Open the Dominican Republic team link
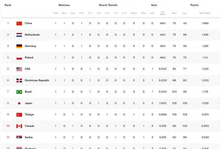 coord(37,80)
